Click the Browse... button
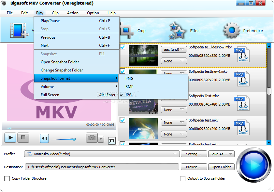Viewport: 274px width, 192px height. (194, 167)
